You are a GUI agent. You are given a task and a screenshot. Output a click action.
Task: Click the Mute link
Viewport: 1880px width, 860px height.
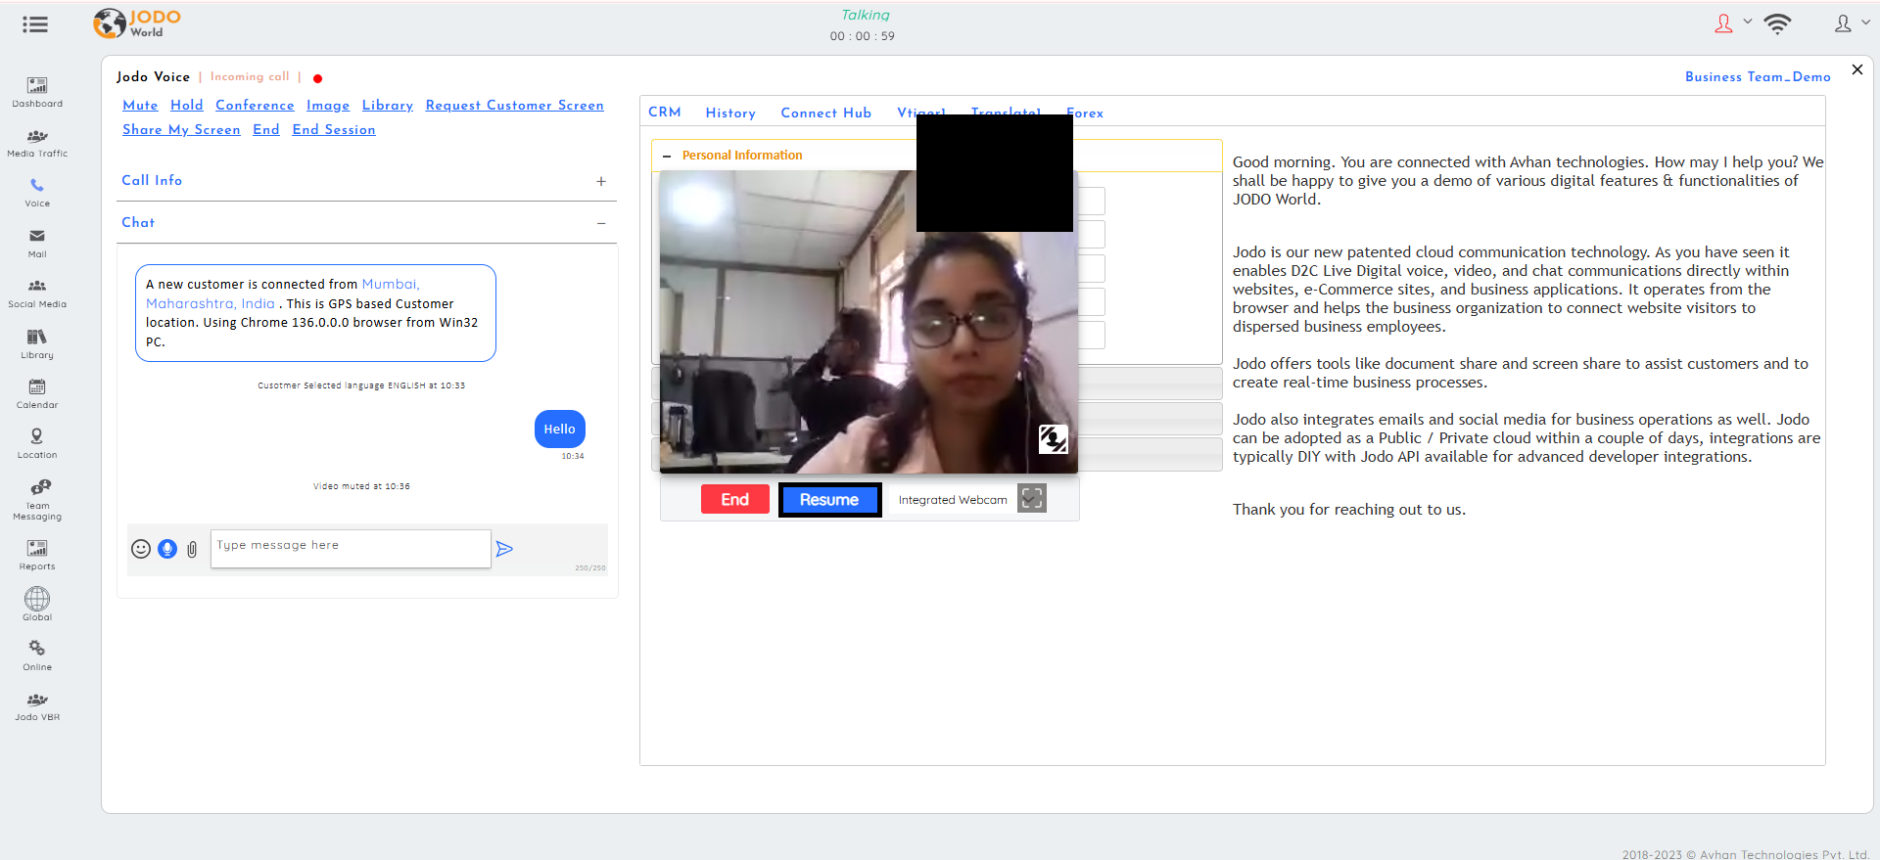(140, 106)
